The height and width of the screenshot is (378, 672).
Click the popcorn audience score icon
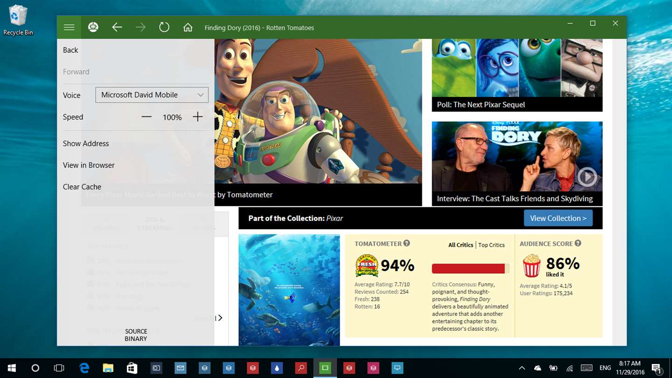pyautogui.click(x=531, y=266)
